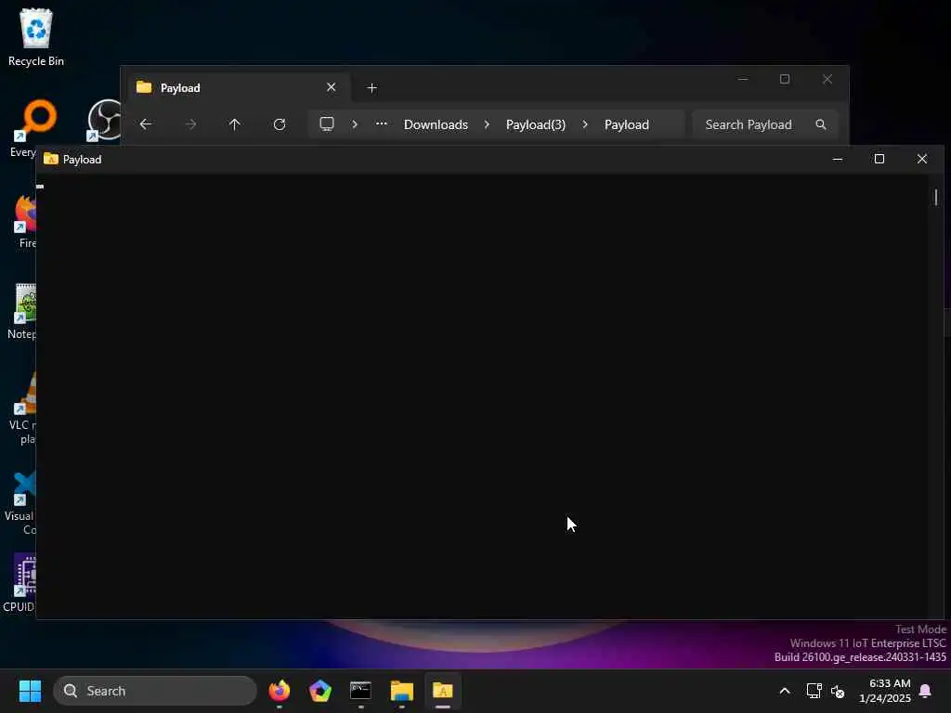Click the This PC monitor icon in address bar
Viewport: 951px width, 713px height.
327,123
